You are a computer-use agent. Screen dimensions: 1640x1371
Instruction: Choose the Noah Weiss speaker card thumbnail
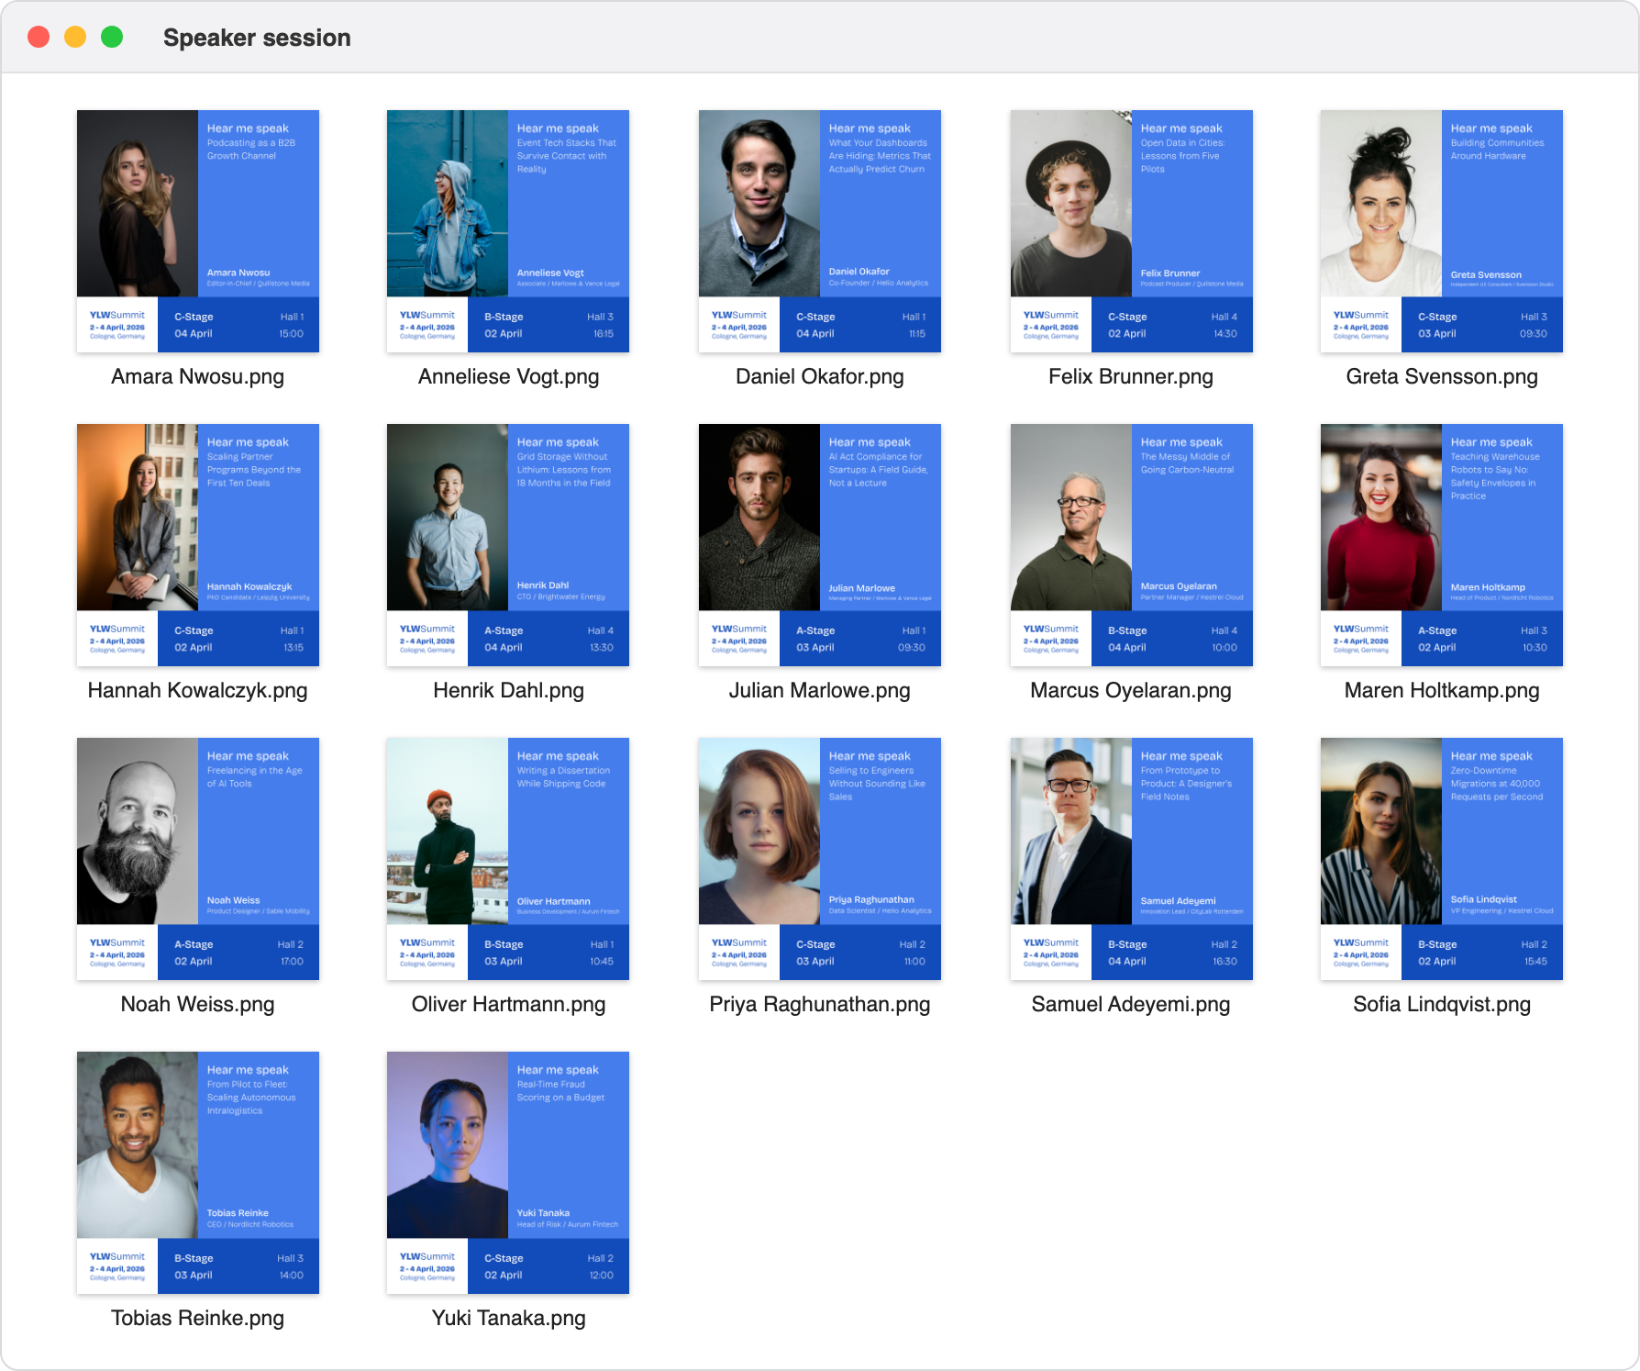(198, 859)
